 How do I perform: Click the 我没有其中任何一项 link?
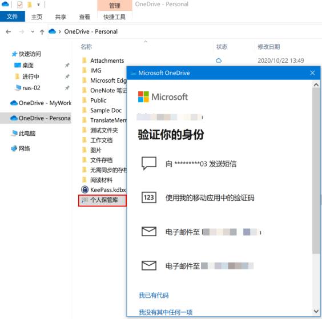[x=166, y=312]
